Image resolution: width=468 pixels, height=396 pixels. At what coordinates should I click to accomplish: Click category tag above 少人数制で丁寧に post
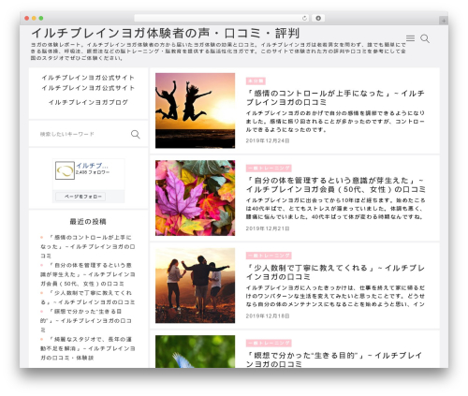pos(269,256)
